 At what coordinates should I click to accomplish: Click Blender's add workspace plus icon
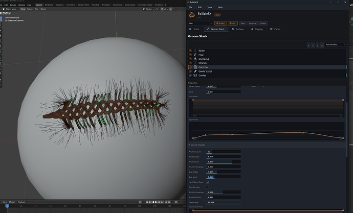[x=166, y=5]
